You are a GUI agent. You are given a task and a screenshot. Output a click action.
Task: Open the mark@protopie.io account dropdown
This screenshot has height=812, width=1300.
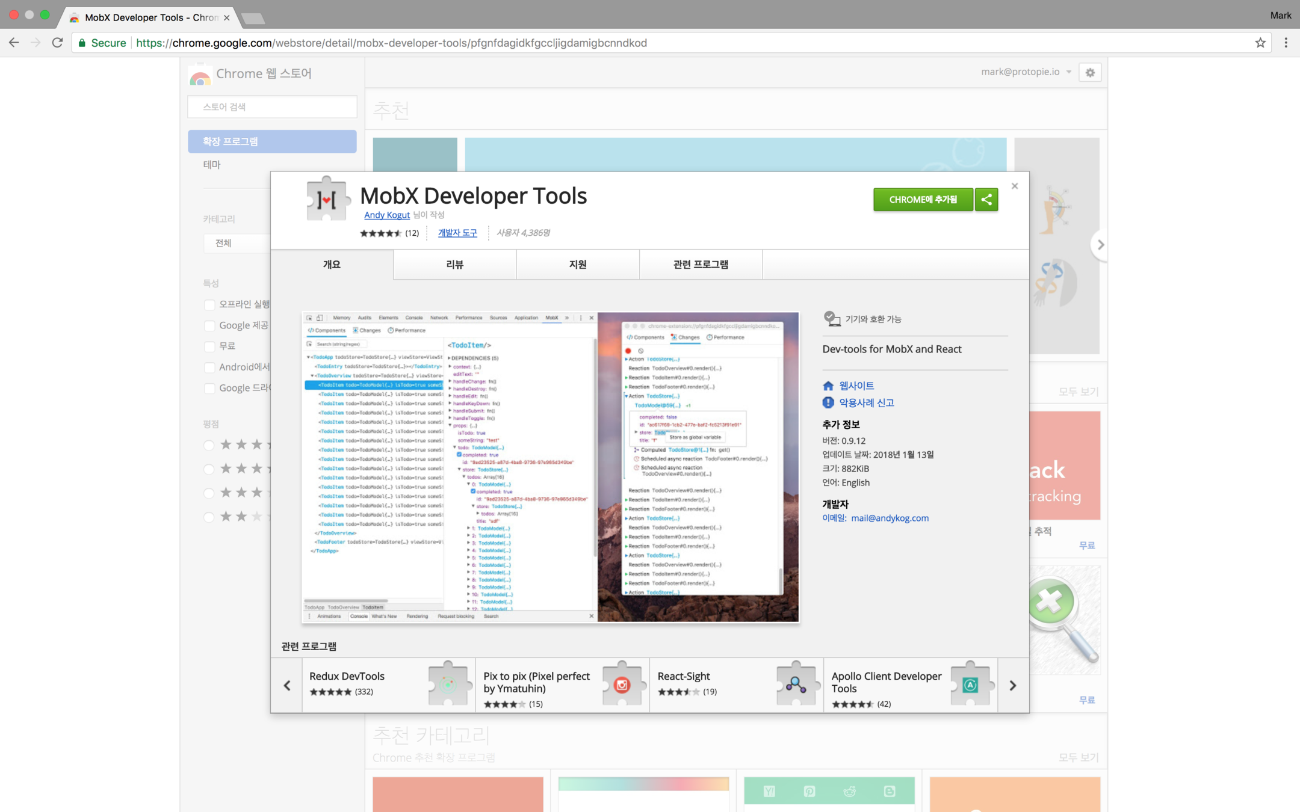(1026, 72)
